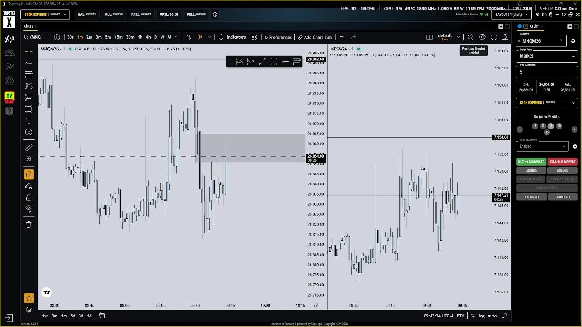Click the bar-type settings icon
Image resolution: width=582 pixels, height=327 pixels.
pos(188,37)
